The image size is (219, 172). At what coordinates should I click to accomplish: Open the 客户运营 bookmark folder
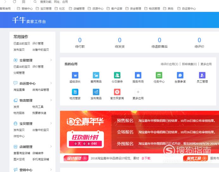(114, 9)
